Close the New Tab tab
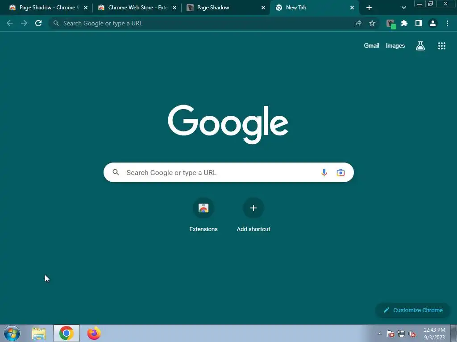 pyautogui.click(x=352, y=8)
